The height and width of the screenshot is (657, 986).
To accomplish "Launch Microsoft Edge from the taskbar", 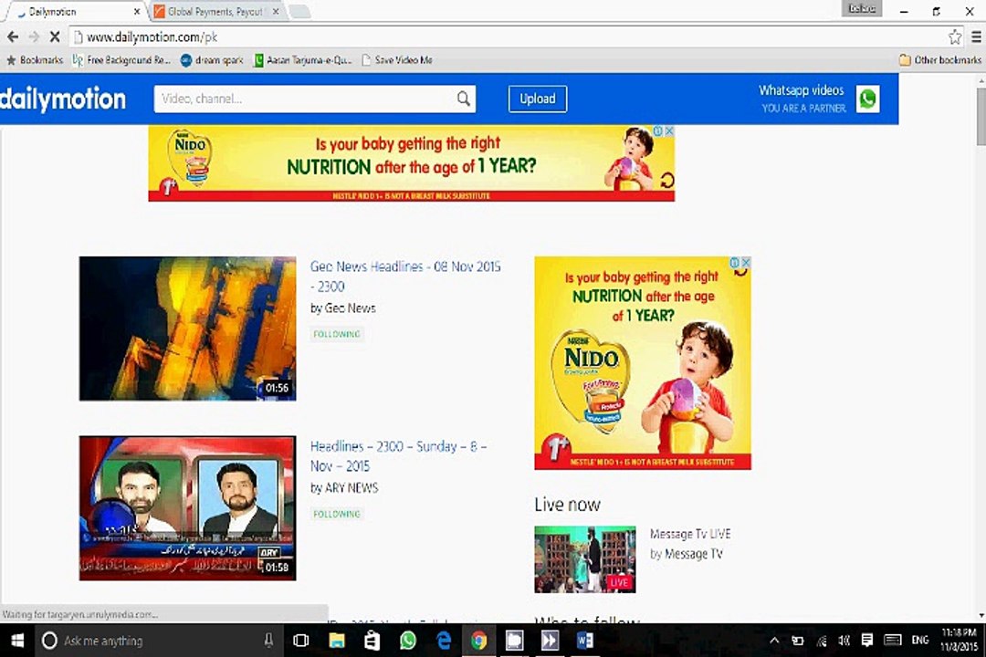I will (x=444, y=641).
